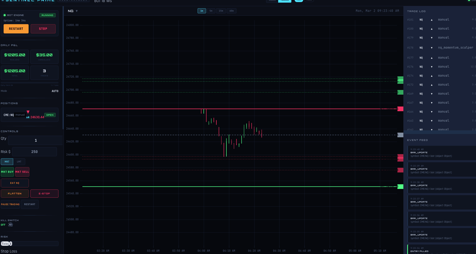
Task: Click the red position marker above CME:NQ
Action: [28, 112]
